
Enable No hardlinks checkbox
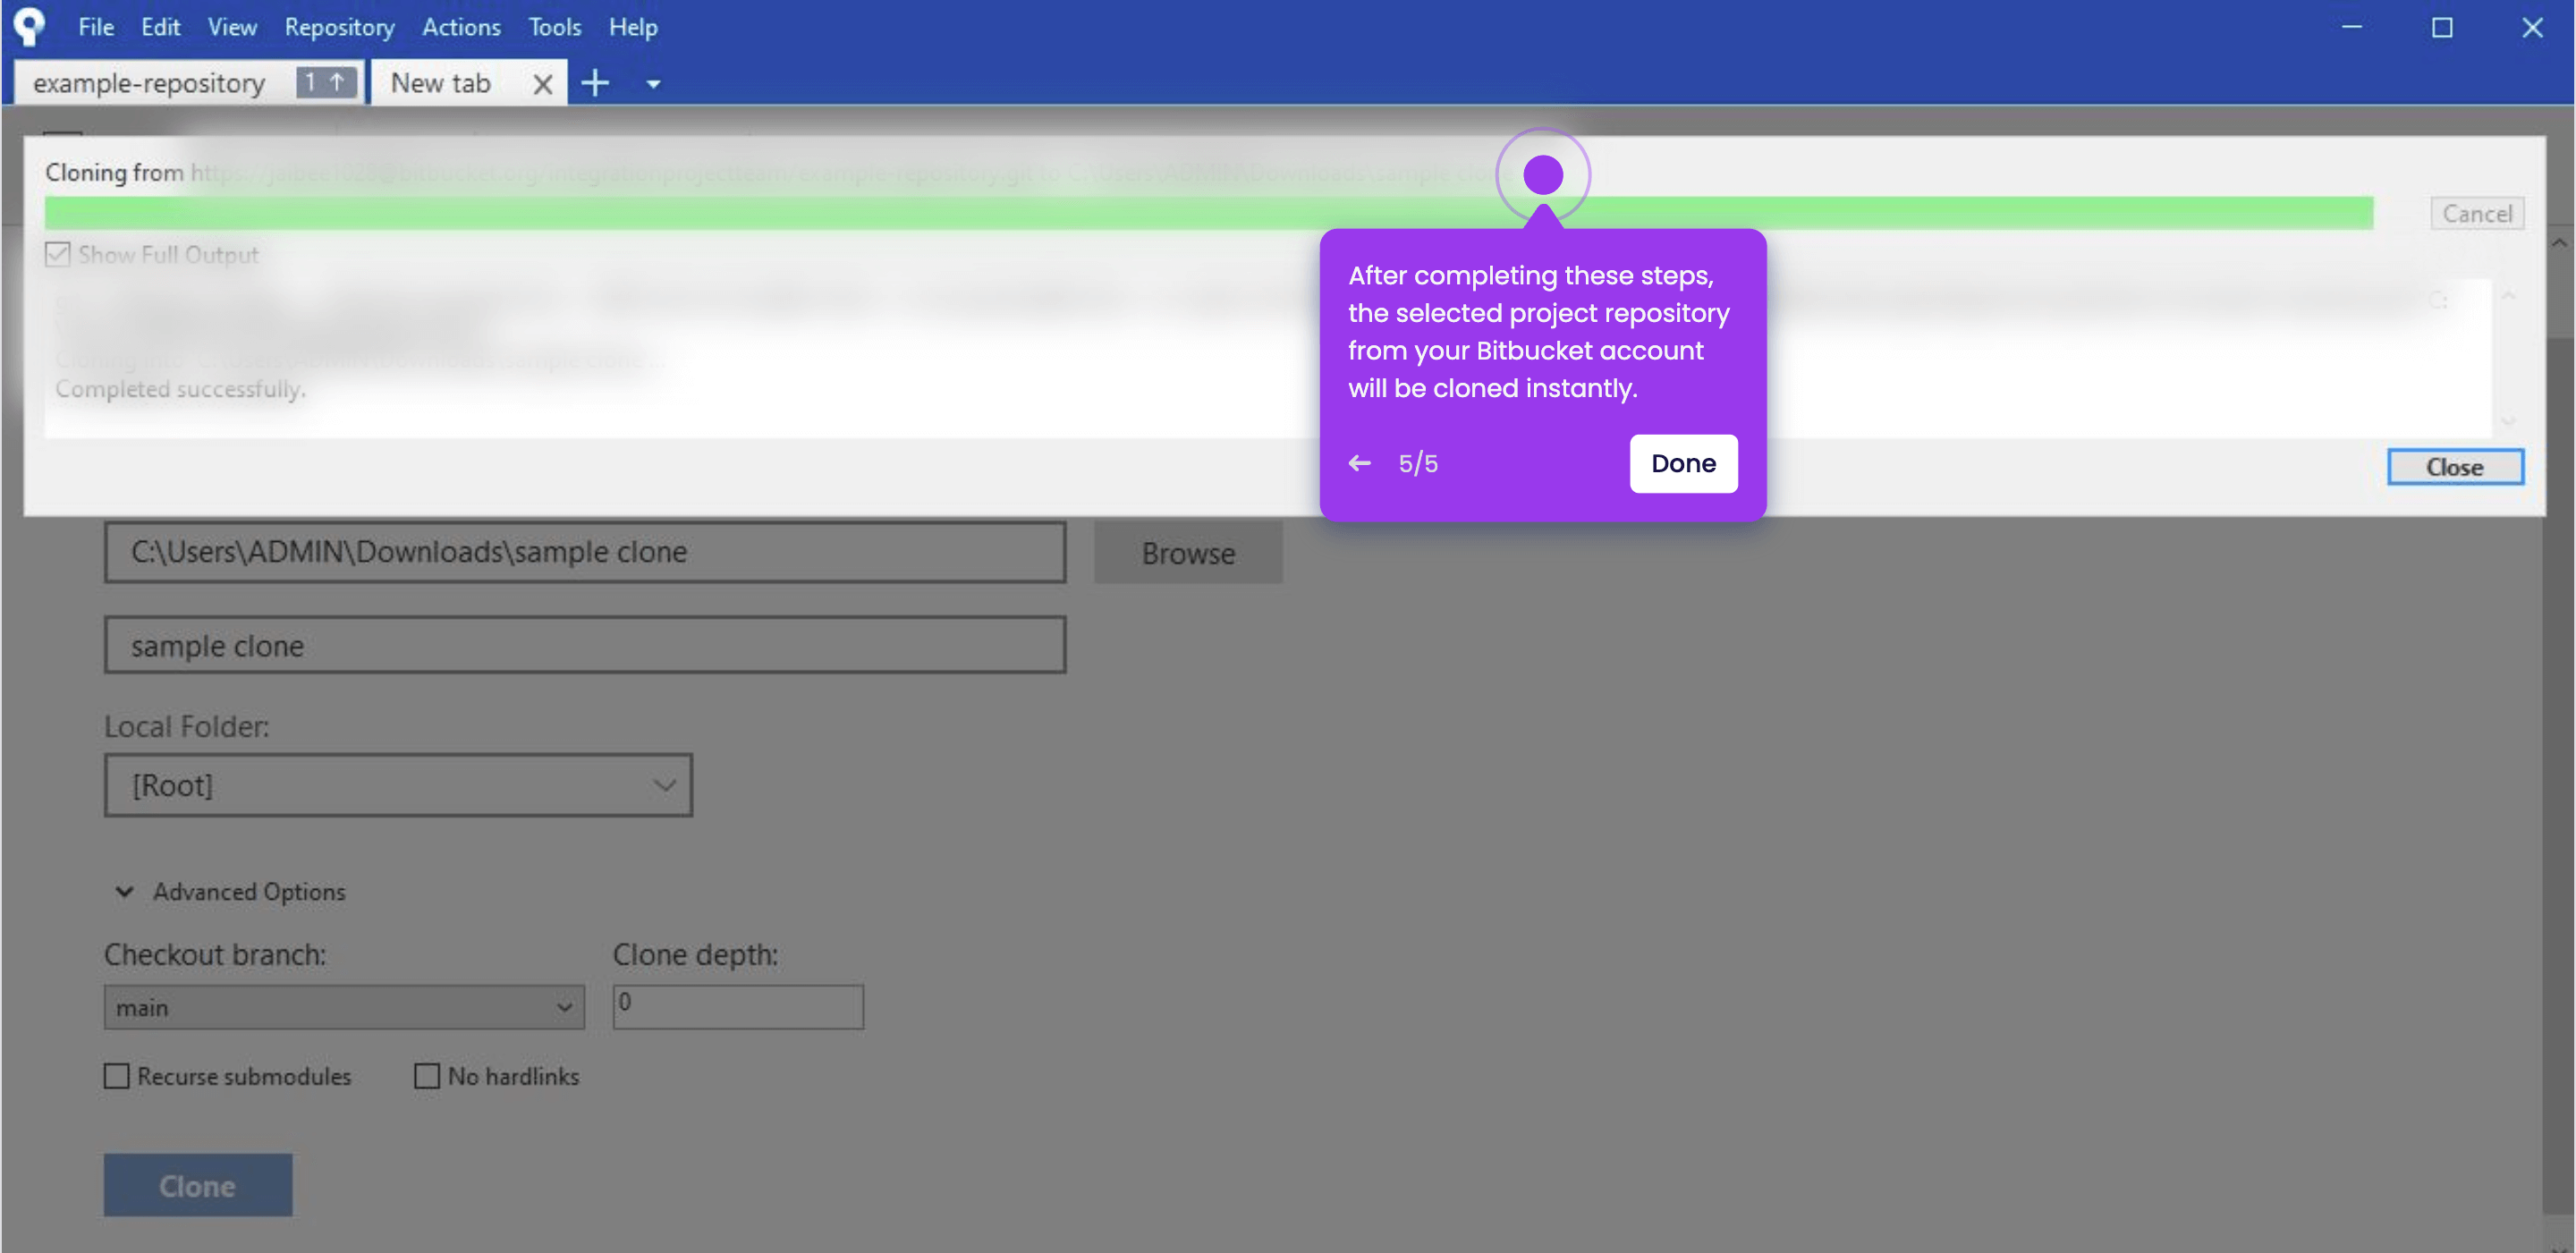(427, 1076)
